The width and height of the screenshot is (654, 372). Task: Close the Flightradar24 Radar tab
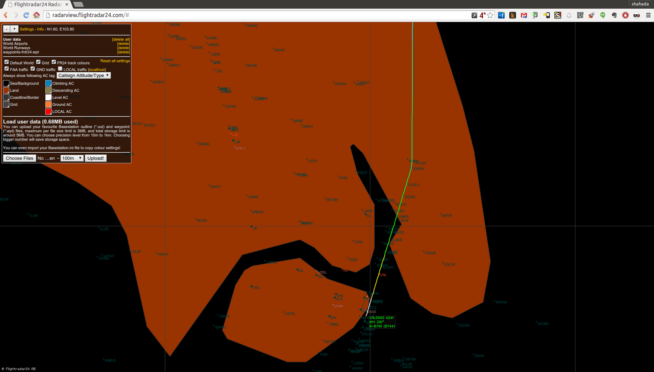[x=67, y=4]
